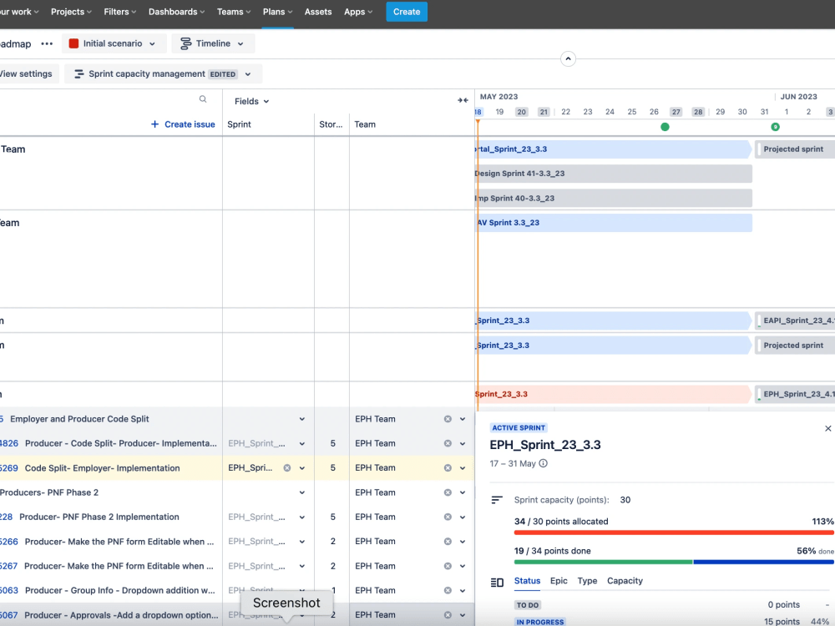Viewport: 835px width, 626px height.
Task: Collapse the fields columns using the double-arrow icon
Action: pos(463,99)
